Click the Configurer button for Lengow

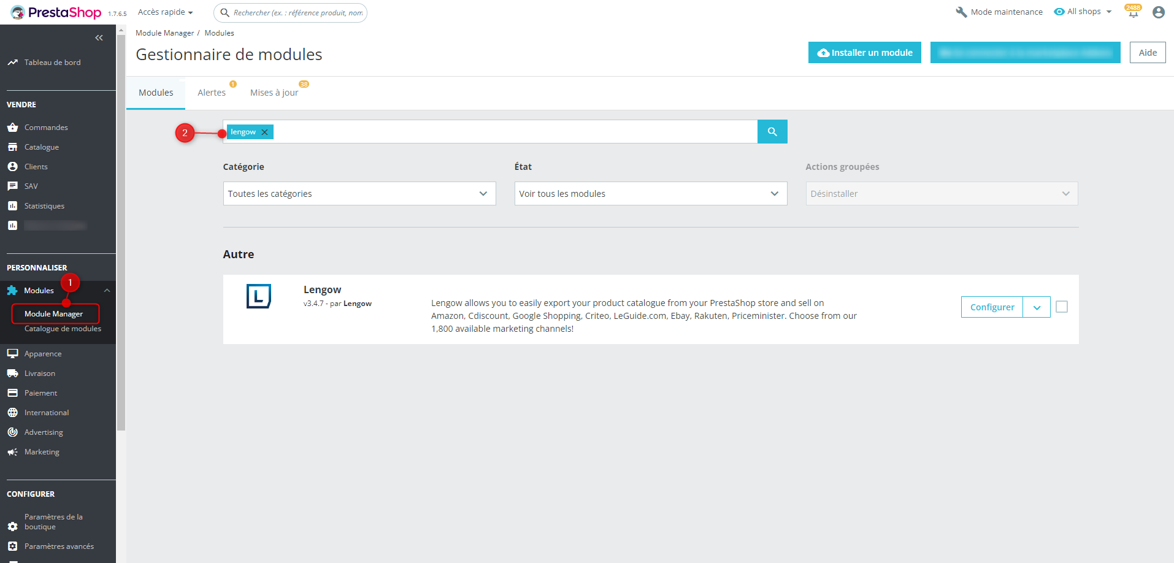coord(992,307)
